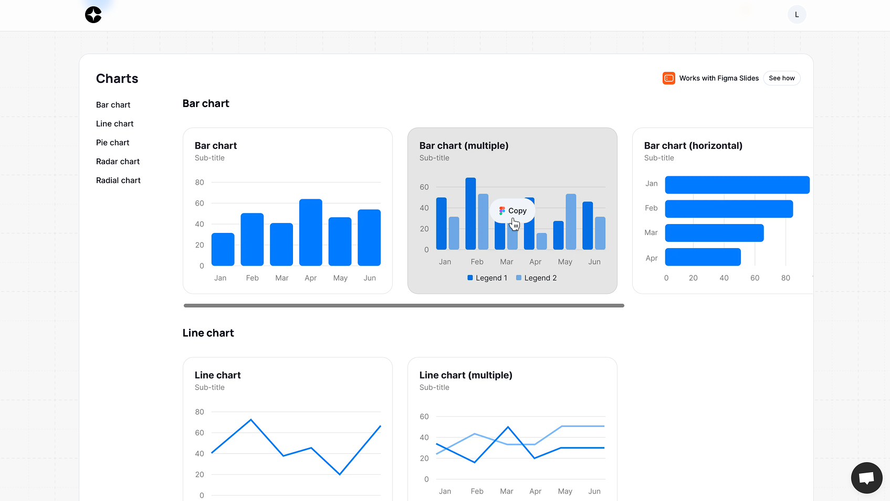Open the chat support bubble
The height and width of the screenshot is (501, 890).
tap(866, 478)
